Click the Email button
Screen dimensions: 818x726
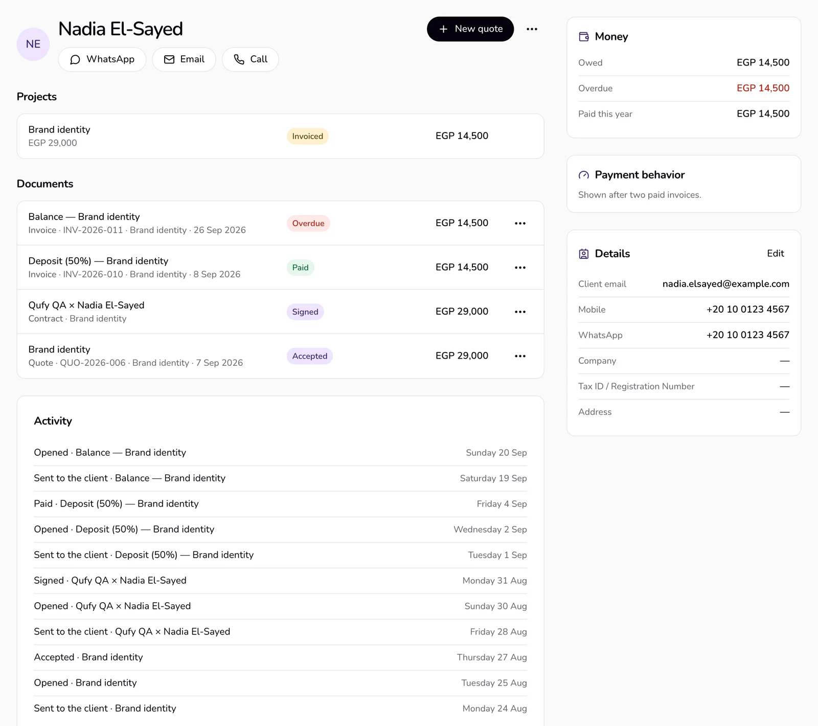coord(184,59)
